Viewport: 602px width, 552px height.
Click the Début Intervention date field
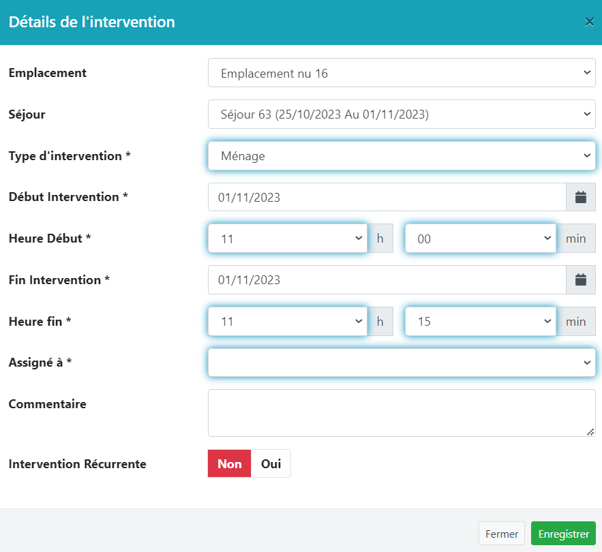[x=387, y=197]
